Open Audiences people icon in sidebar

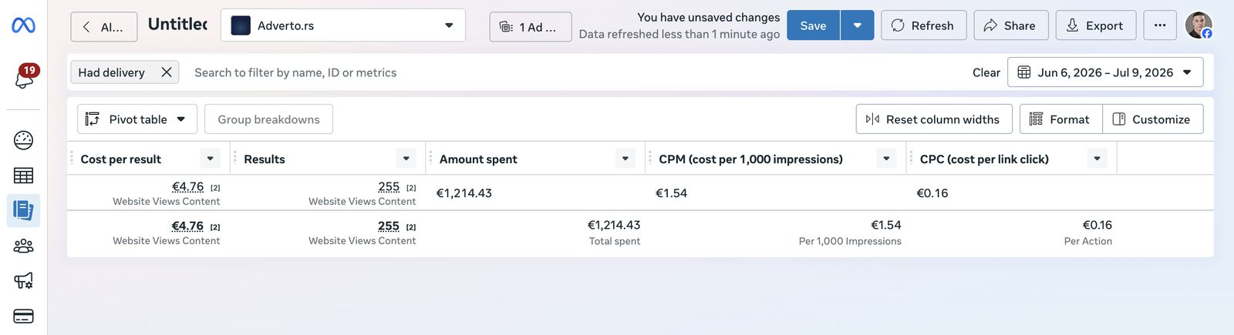23,246
